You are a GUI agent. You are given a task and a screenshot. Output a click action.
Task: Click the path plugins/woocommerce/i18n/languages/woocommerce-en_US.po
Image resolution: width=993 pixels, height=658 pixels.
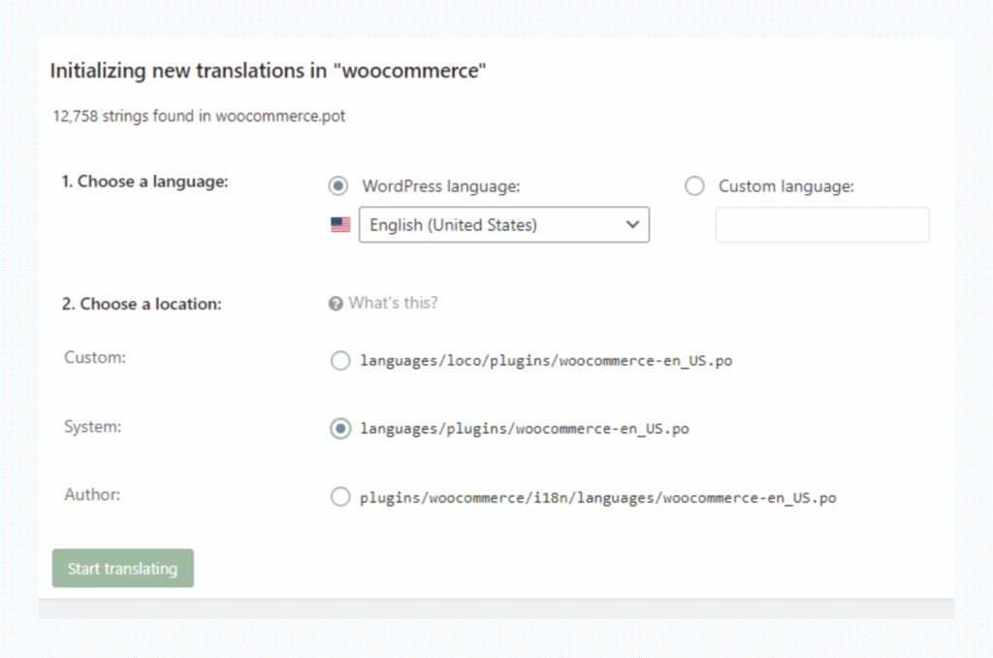coord(597,498)
